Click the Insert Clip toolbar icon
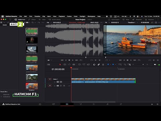161x121 pixels. (79, 65)
